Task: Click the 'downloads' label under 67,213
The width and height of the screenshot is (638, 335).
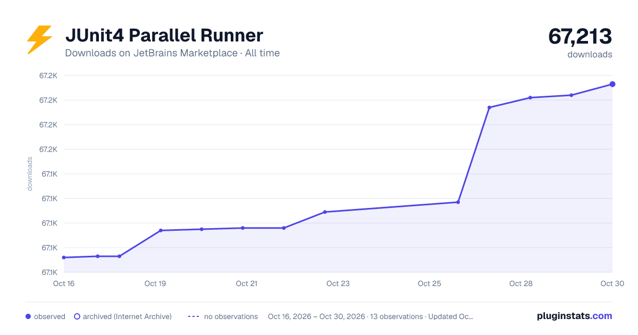Action: (590, 54)
